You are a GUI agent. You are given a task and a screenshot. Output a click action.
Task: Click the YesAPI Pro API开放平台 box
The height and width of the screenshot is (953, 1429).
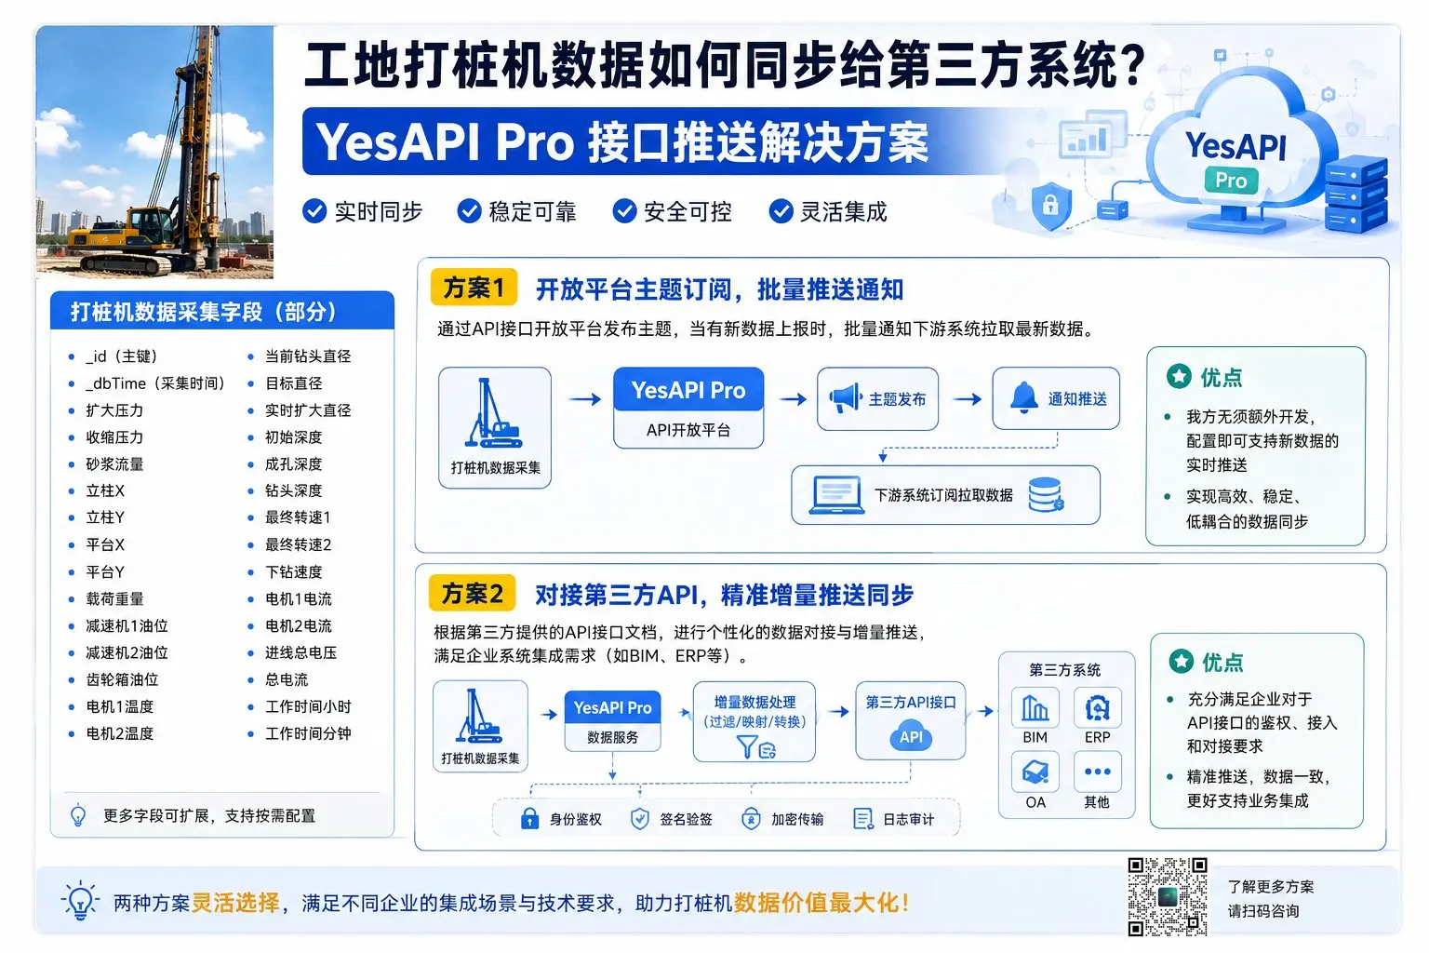click(x=688, y=409)
